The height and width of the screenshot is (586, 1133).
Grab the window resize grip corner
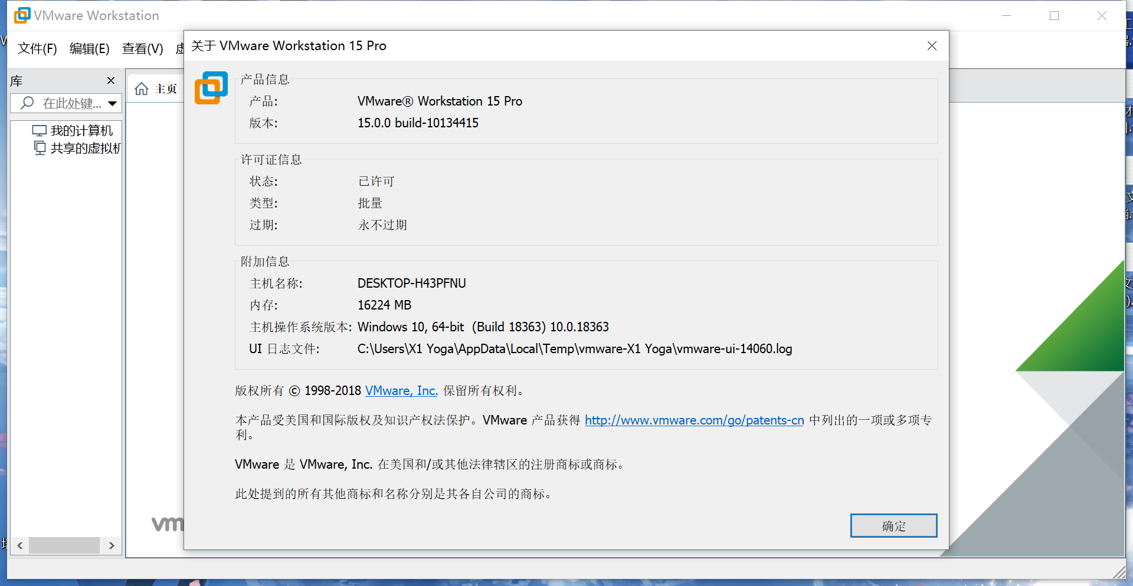1118,571
